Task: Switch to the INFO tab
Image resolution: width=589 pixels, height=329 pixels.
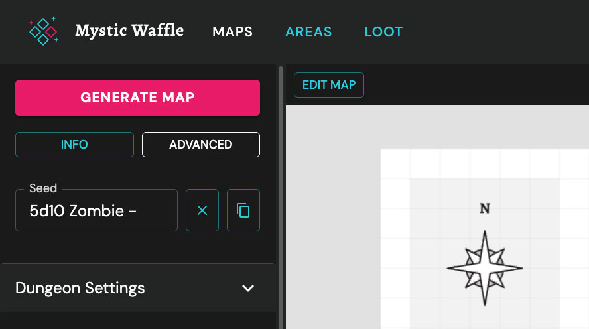Action: 74,145
